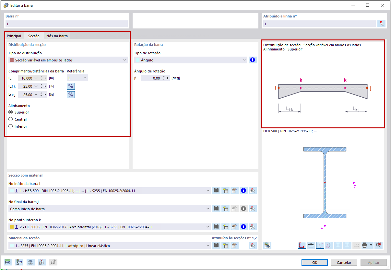Create new section for bar start i
The width and height of the screenshot is (391, 270).
[x=225, y=191]
